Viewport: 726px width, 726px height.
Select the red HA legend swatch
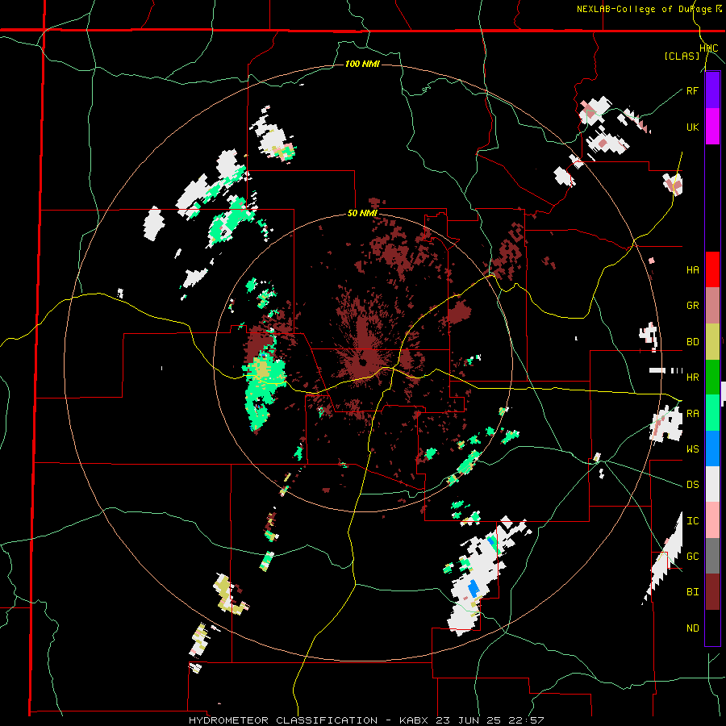[x=712, y=269]
